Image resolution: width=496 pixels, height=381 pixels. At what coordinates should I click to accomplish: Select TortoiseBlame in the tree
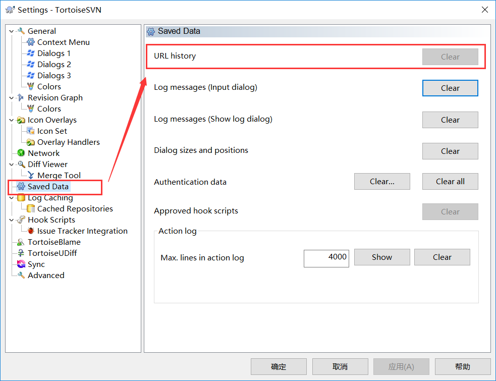[x=54, y=242]
